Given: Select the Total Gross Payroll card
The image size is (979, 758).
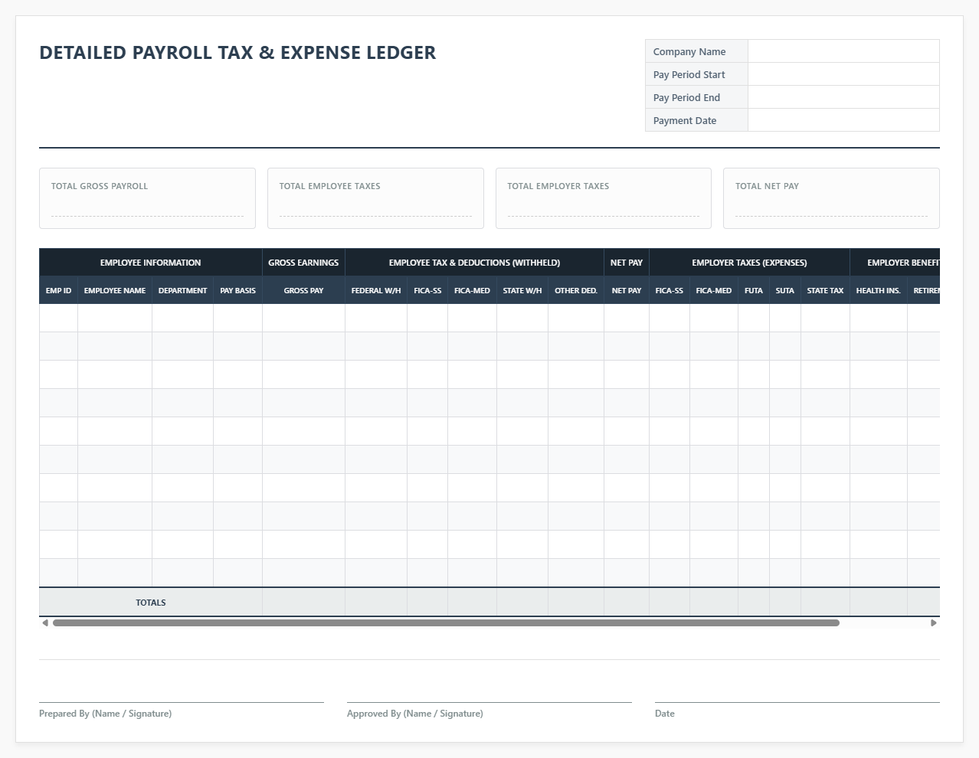Looking at the screenshot, I should 147,198.
